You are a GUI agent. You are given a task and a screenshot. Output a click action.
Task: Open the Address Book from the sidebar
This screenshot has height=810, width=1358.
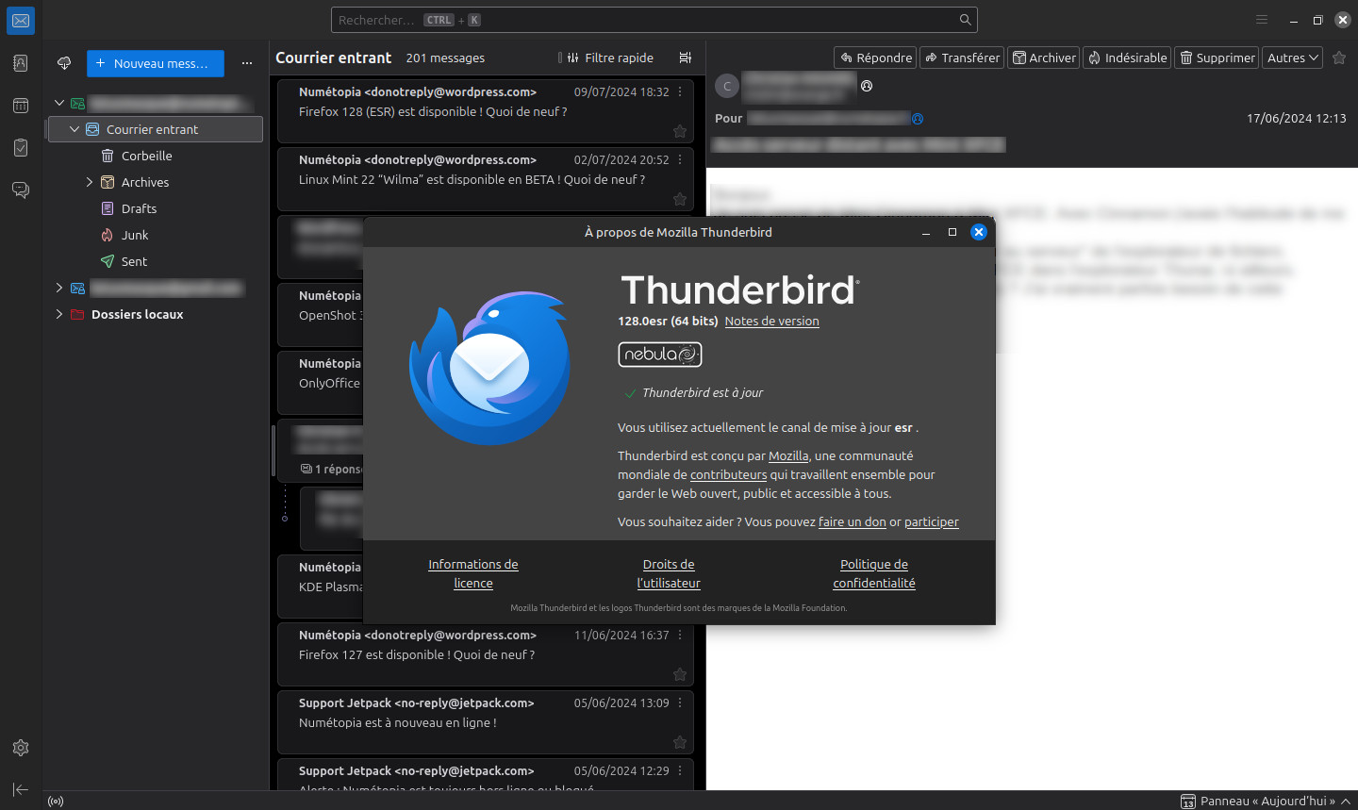tap(21, 62)
